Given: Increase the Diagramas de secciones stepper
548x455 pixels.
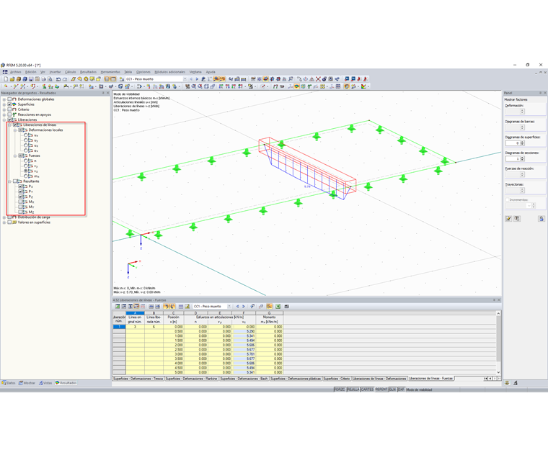Looking at the screenshot, I should pyautogui.click(x=523, y=158).
